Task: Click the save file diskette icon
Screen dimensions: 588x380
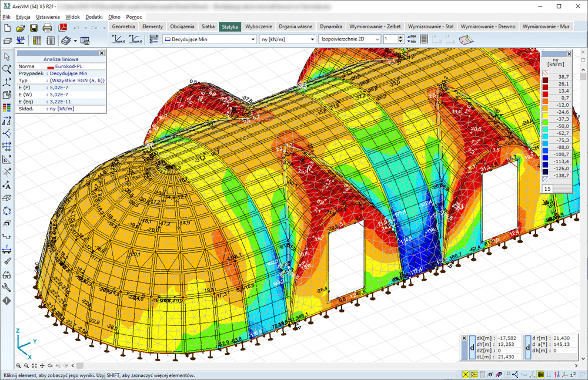Action: 34,28
